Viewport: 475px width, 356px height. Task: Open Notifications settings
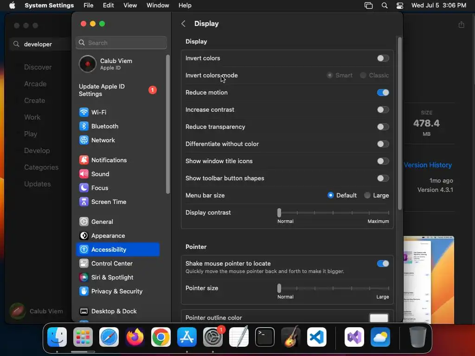(117, 160)
